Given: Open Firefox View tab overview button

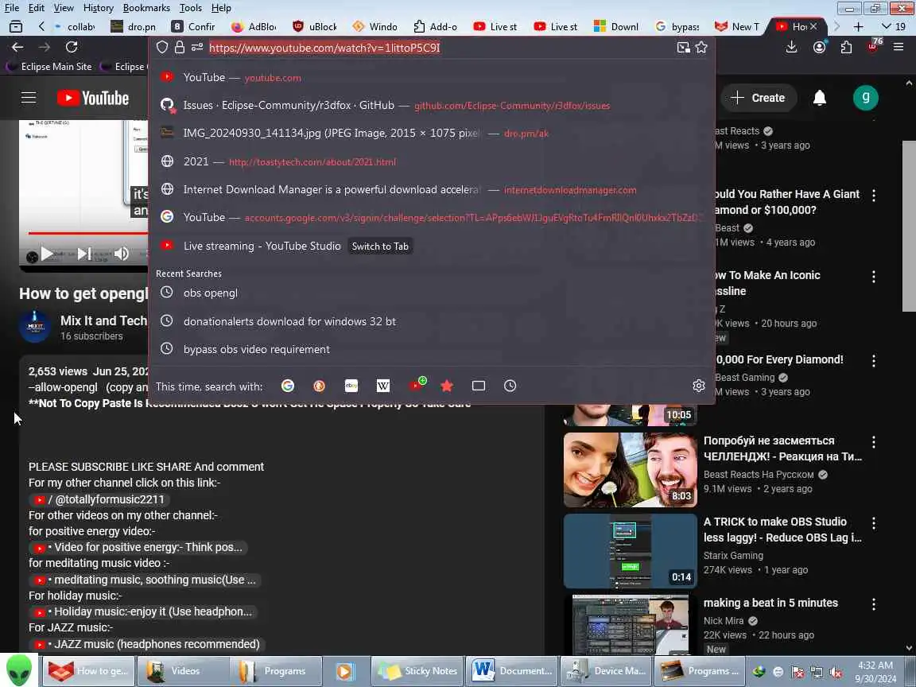Looking at the screenshot, I should tap(16, 26).
